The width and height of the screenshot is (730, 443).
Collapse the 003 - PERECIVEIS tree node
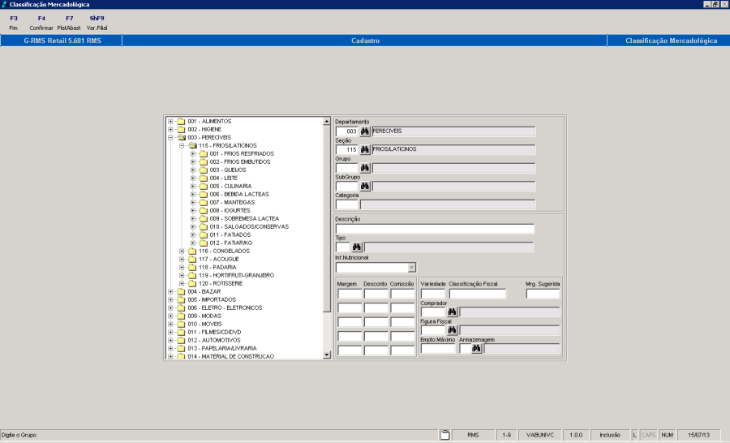pyautogui.click(x=170, y=138)
